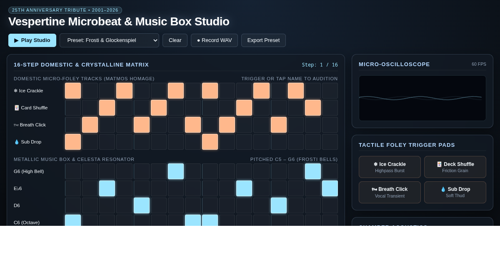This screenshot has height=262, width=500.
Task: Trigger the Deck Shuffle Friction Grain pad
Action: 455,167
